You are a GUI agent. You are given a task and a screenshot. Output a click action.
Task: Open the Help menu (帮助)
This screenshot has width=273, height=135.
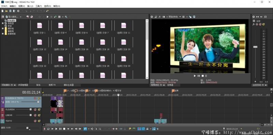point(57,6)
